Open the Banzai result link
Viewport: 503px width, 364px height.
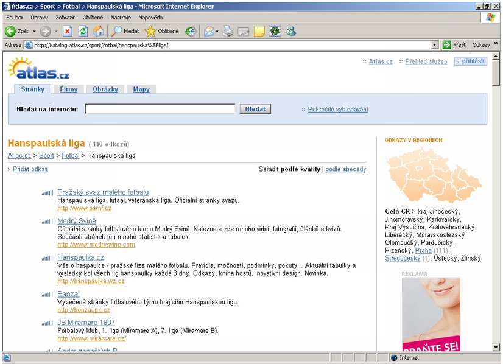click(68, 294)
